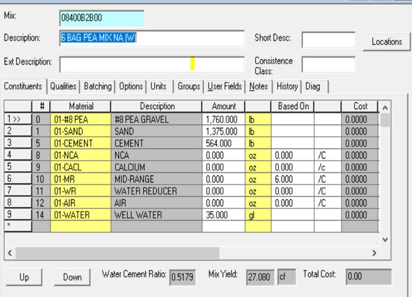This screenshot has height=297, width=412.
Task: Open the Batching tab
Action: tap(98, 86)
